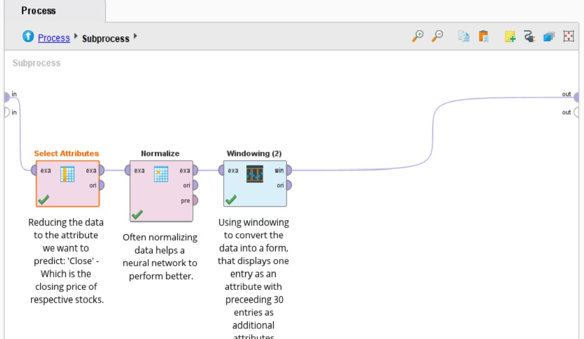Select the Select Attributes operator icon
584x339 pixels.
pos(68,175)
